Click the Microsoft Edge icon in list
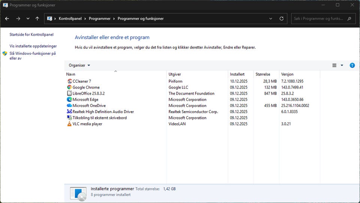360x203 pixels. (x=69, y=99)
